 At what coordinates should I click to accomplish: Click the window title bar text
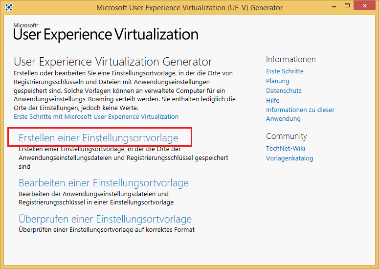pyautogui.click(x=190, y=7)
